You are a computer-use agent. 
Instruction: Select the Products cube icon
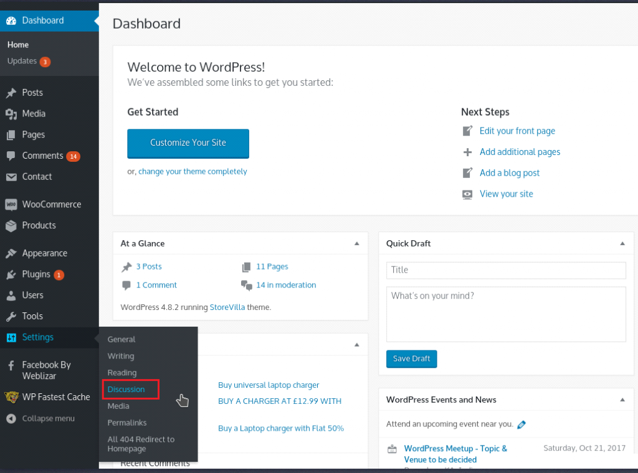12,225
